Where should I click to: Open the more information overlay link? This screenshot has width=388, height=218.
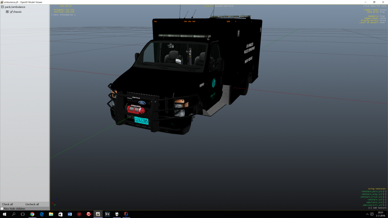click(x=63, y=15)
